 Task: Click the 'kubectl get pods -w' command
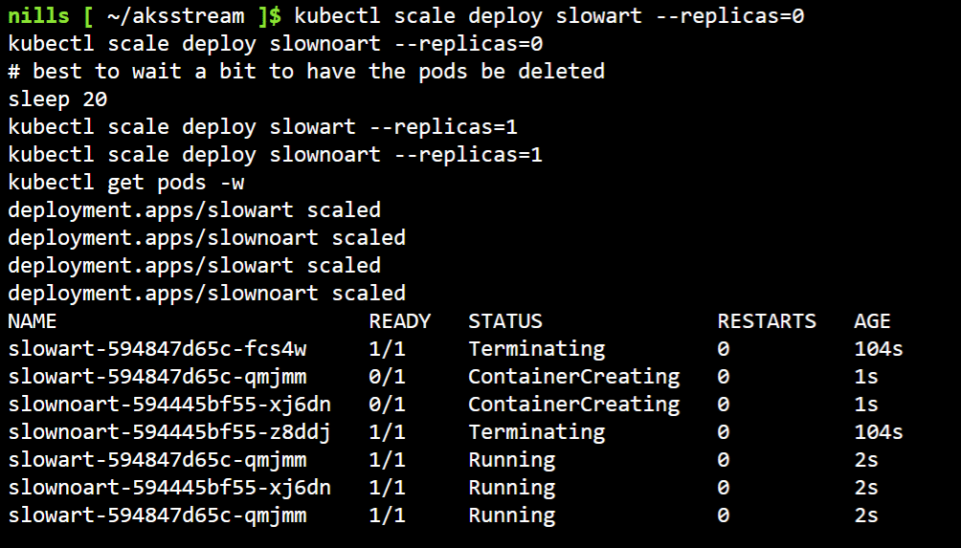click(126, 183)
